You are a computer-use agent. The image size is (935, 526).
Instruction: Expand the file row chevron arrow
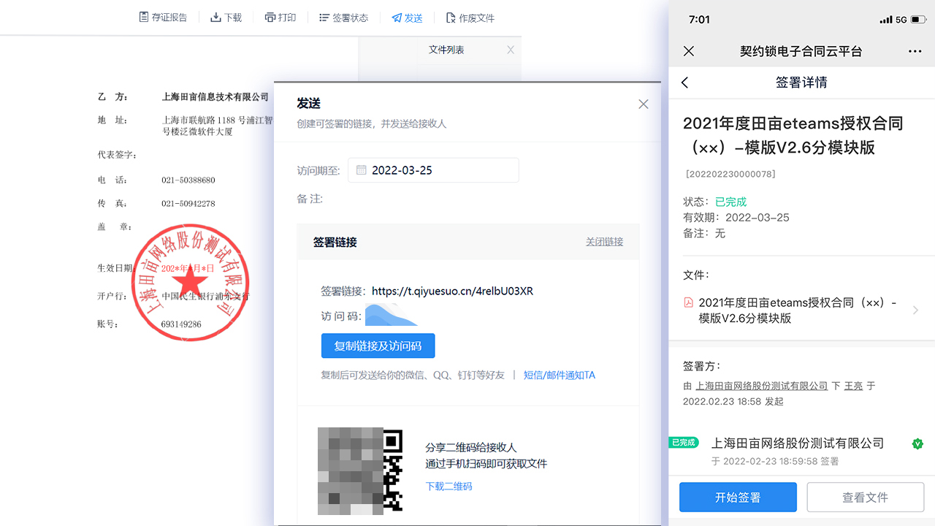coord(916,310)
